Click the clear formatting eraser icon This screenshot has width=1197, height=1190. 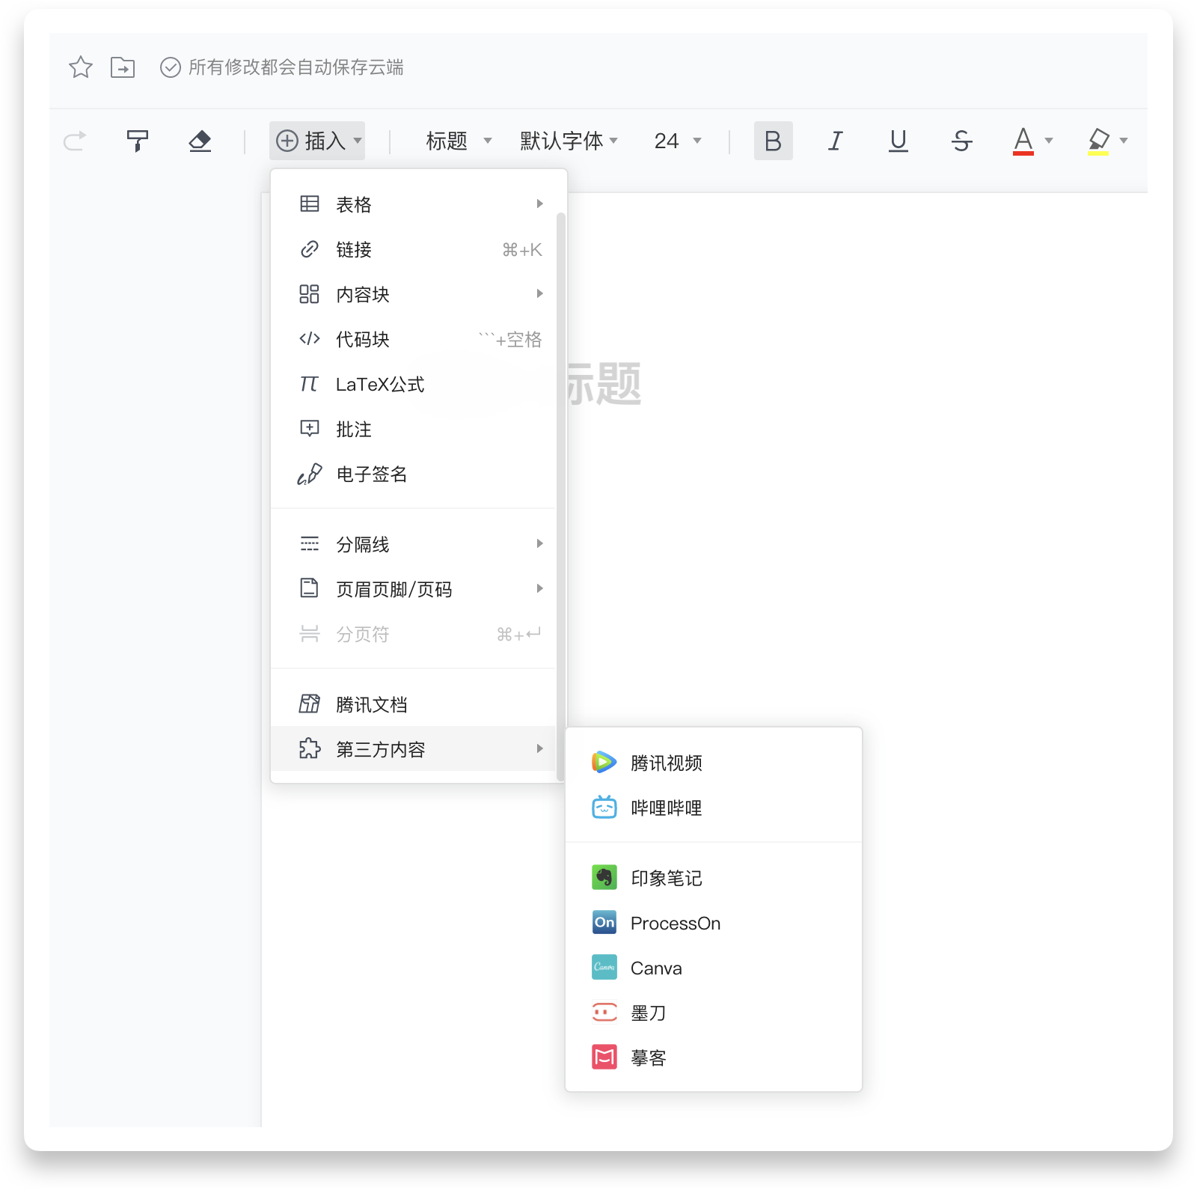200,141
